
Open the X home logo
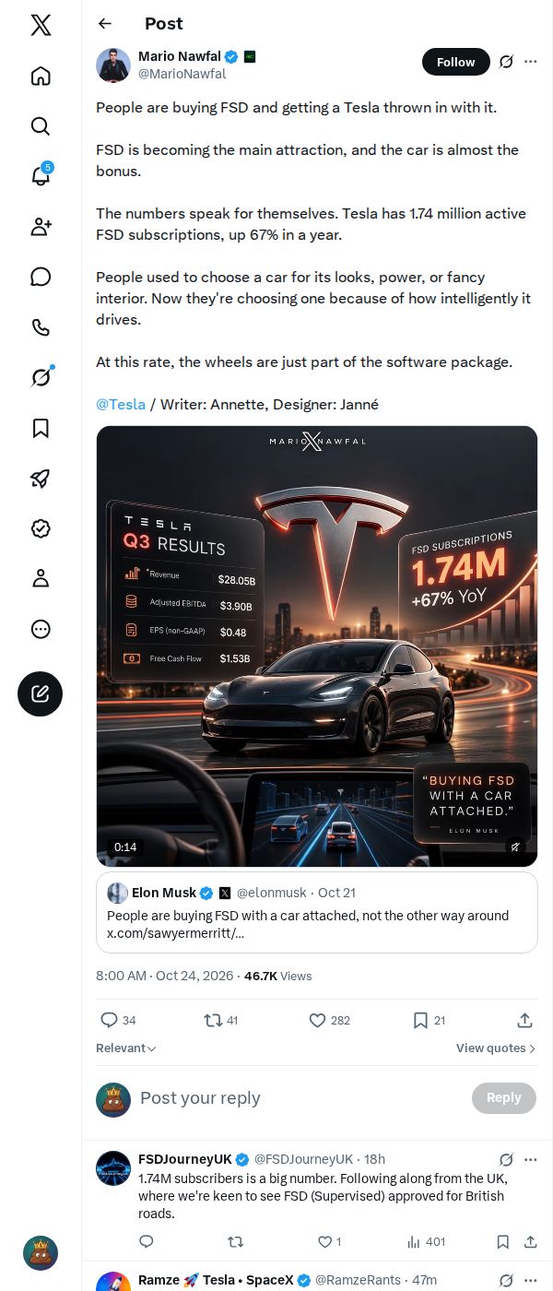(41, 25)
